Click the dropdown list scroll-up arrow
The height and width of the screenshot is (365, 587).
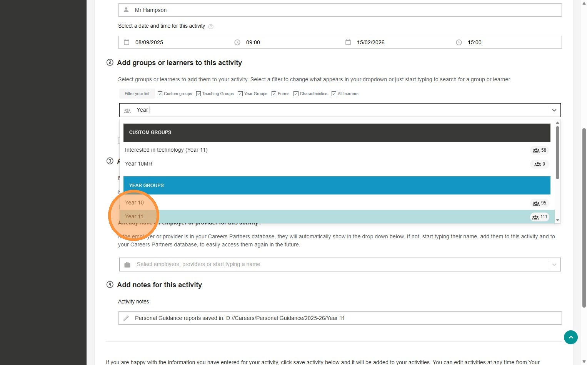click(x=557, y=123)
